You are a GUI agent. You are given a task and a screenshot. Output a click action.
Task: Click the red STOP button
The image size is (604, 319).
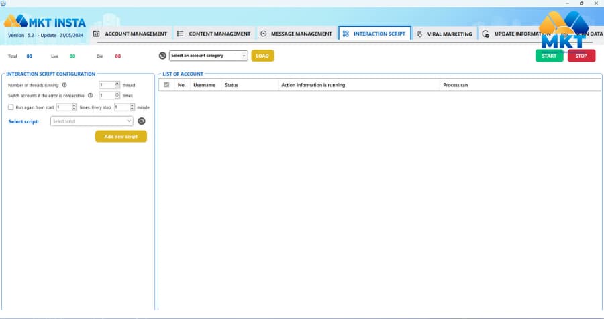point(581,56)
